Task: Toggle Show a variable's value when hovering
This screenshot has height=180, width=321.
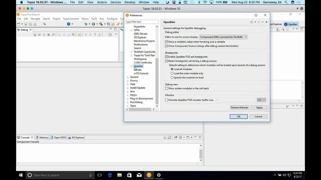Action: (x=167, y=41)
